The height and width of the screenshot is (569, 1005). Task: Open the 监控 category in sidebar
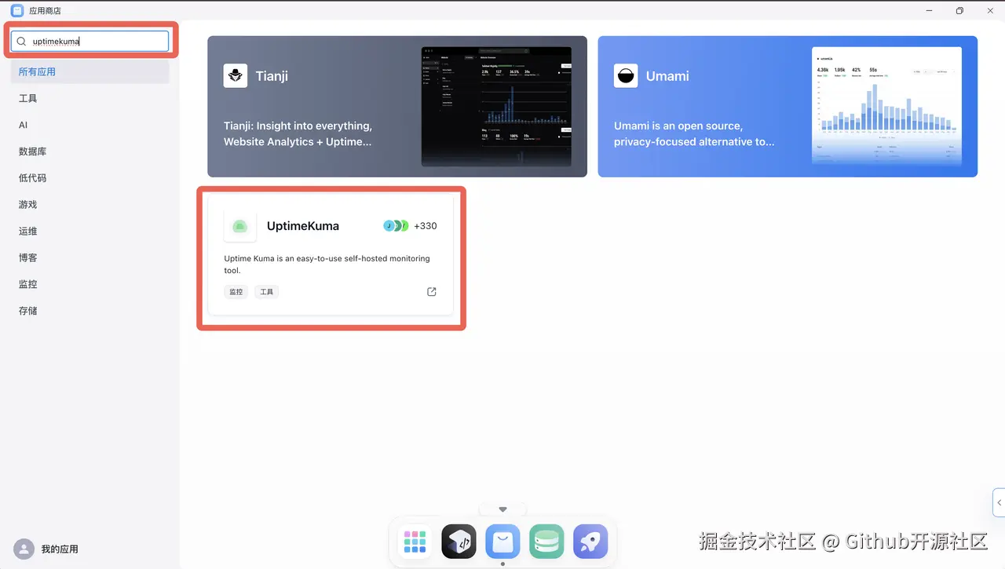point(90,284)
